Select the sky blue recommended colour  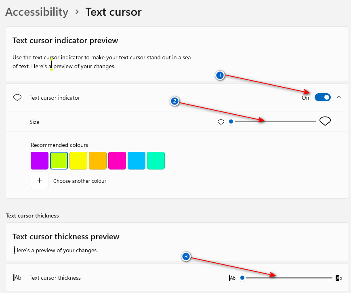pyautogui.click(x=137, y=161)
